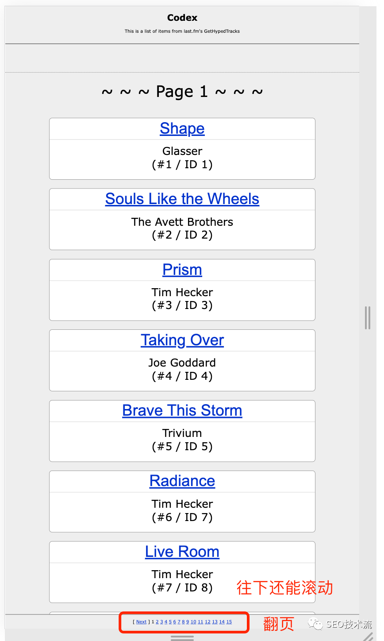Jump to page 10 in pagination
Image resolution: width=384 pixels, height=641 pixels.
click(x=193, y=622)
